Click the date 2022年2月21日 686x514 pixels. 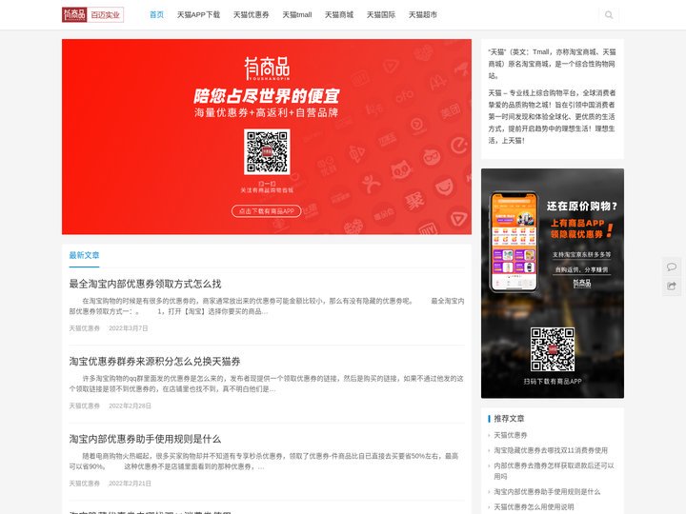click(130, 484)
